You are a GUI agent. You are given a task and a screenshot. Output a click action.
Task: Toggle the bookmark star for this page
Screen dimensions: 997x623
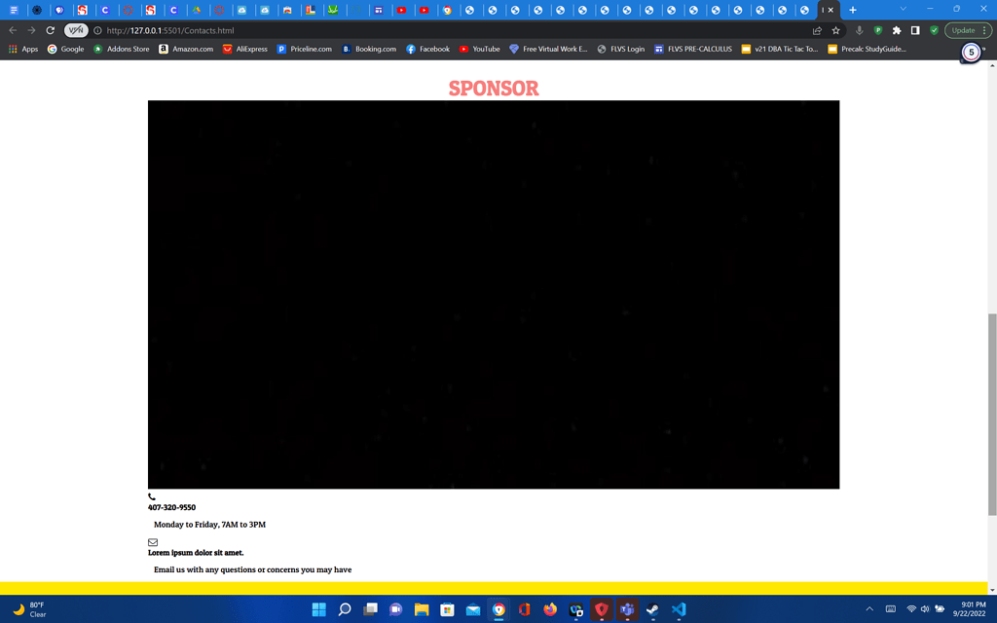click(x=835, y=30)
